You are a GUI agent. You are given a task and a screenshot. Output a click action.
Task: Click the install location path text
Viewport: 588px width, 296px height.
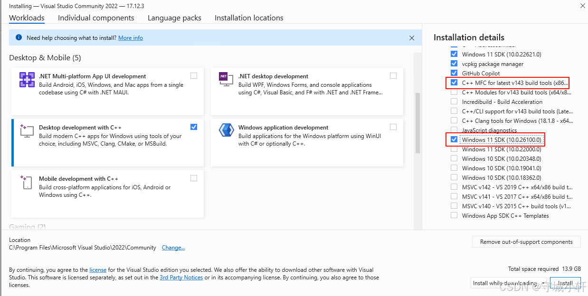[x=83, y=248]
